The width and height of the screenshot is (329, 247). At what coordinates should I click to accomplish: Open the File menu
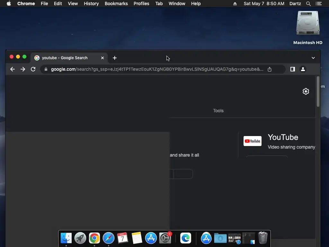(44, 4)
